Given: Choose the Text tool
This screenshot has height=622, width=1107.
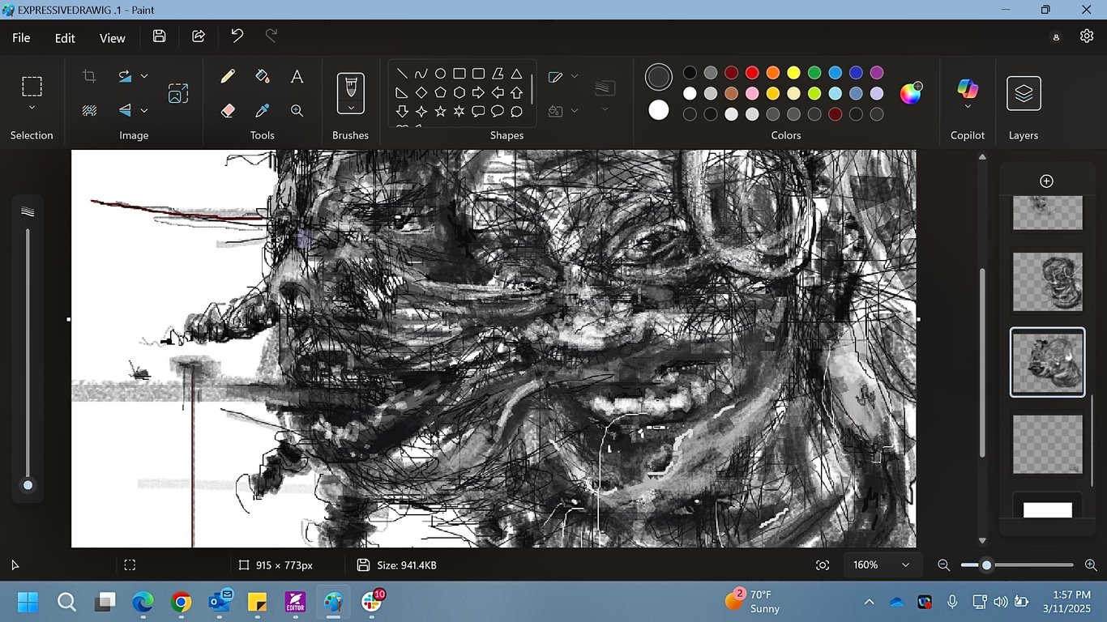Looking at the screenshot, I should (297, 76).
